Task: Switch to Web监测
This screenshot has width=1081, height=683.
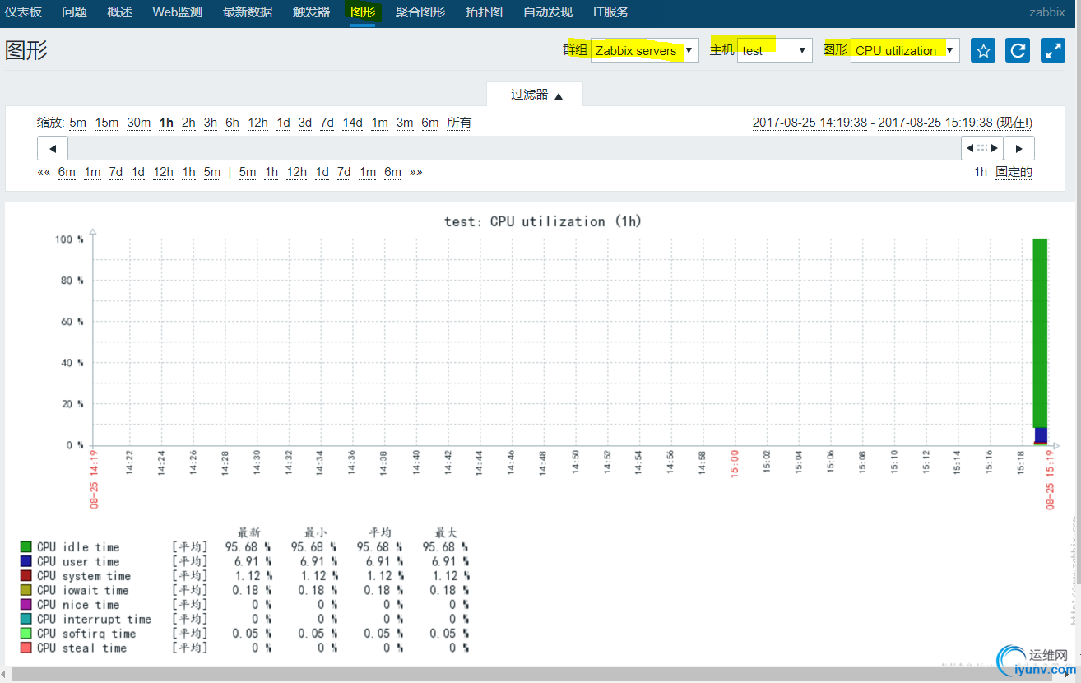Action: pos(178,12)
